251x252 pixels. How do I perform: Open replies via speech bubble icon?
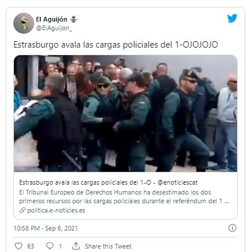[x=50, y=246]
